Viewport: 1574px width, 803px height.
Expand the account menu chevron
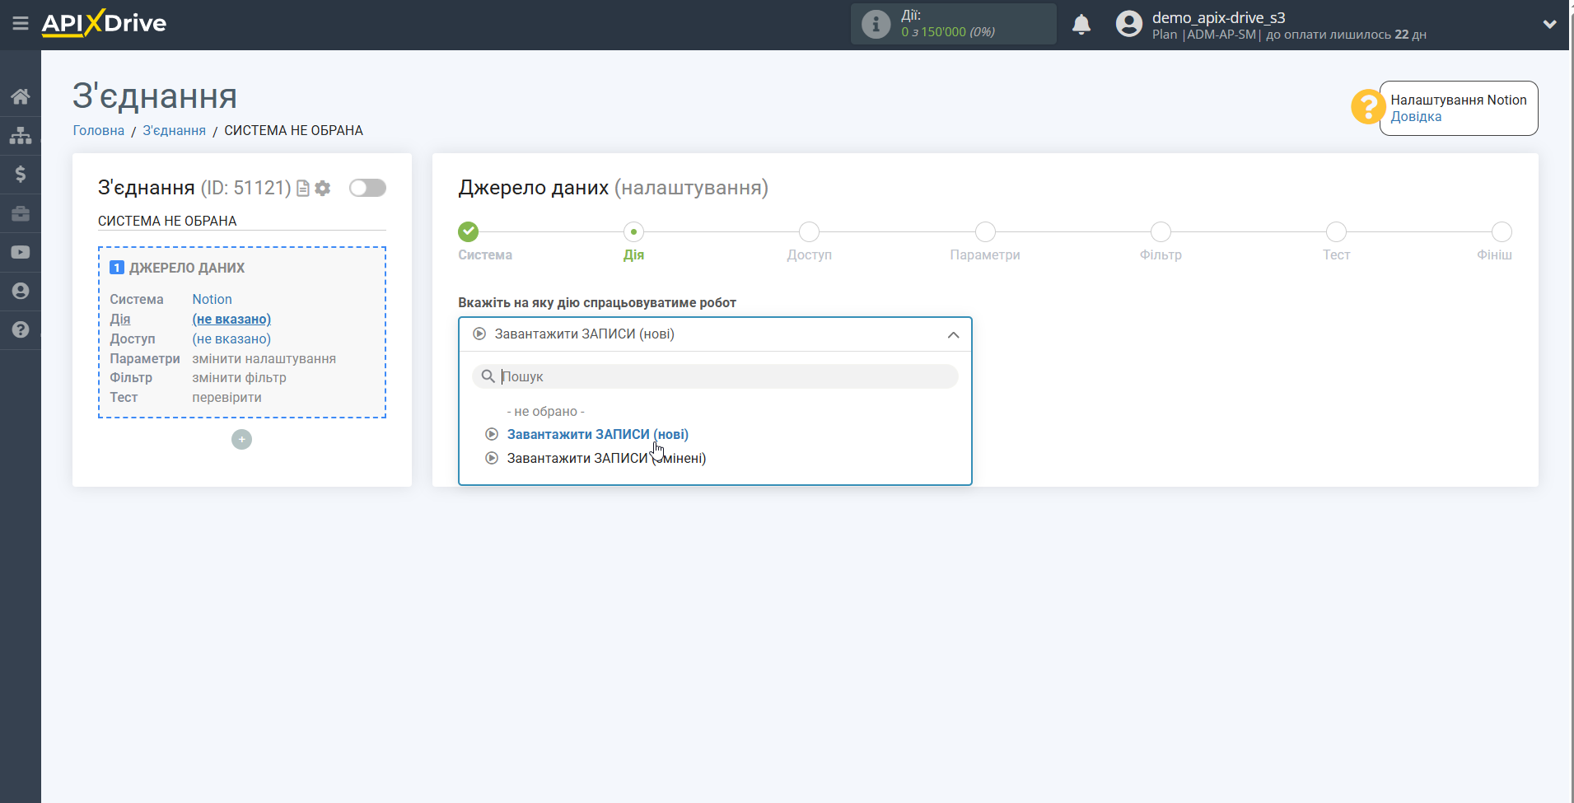(1549, 24)
